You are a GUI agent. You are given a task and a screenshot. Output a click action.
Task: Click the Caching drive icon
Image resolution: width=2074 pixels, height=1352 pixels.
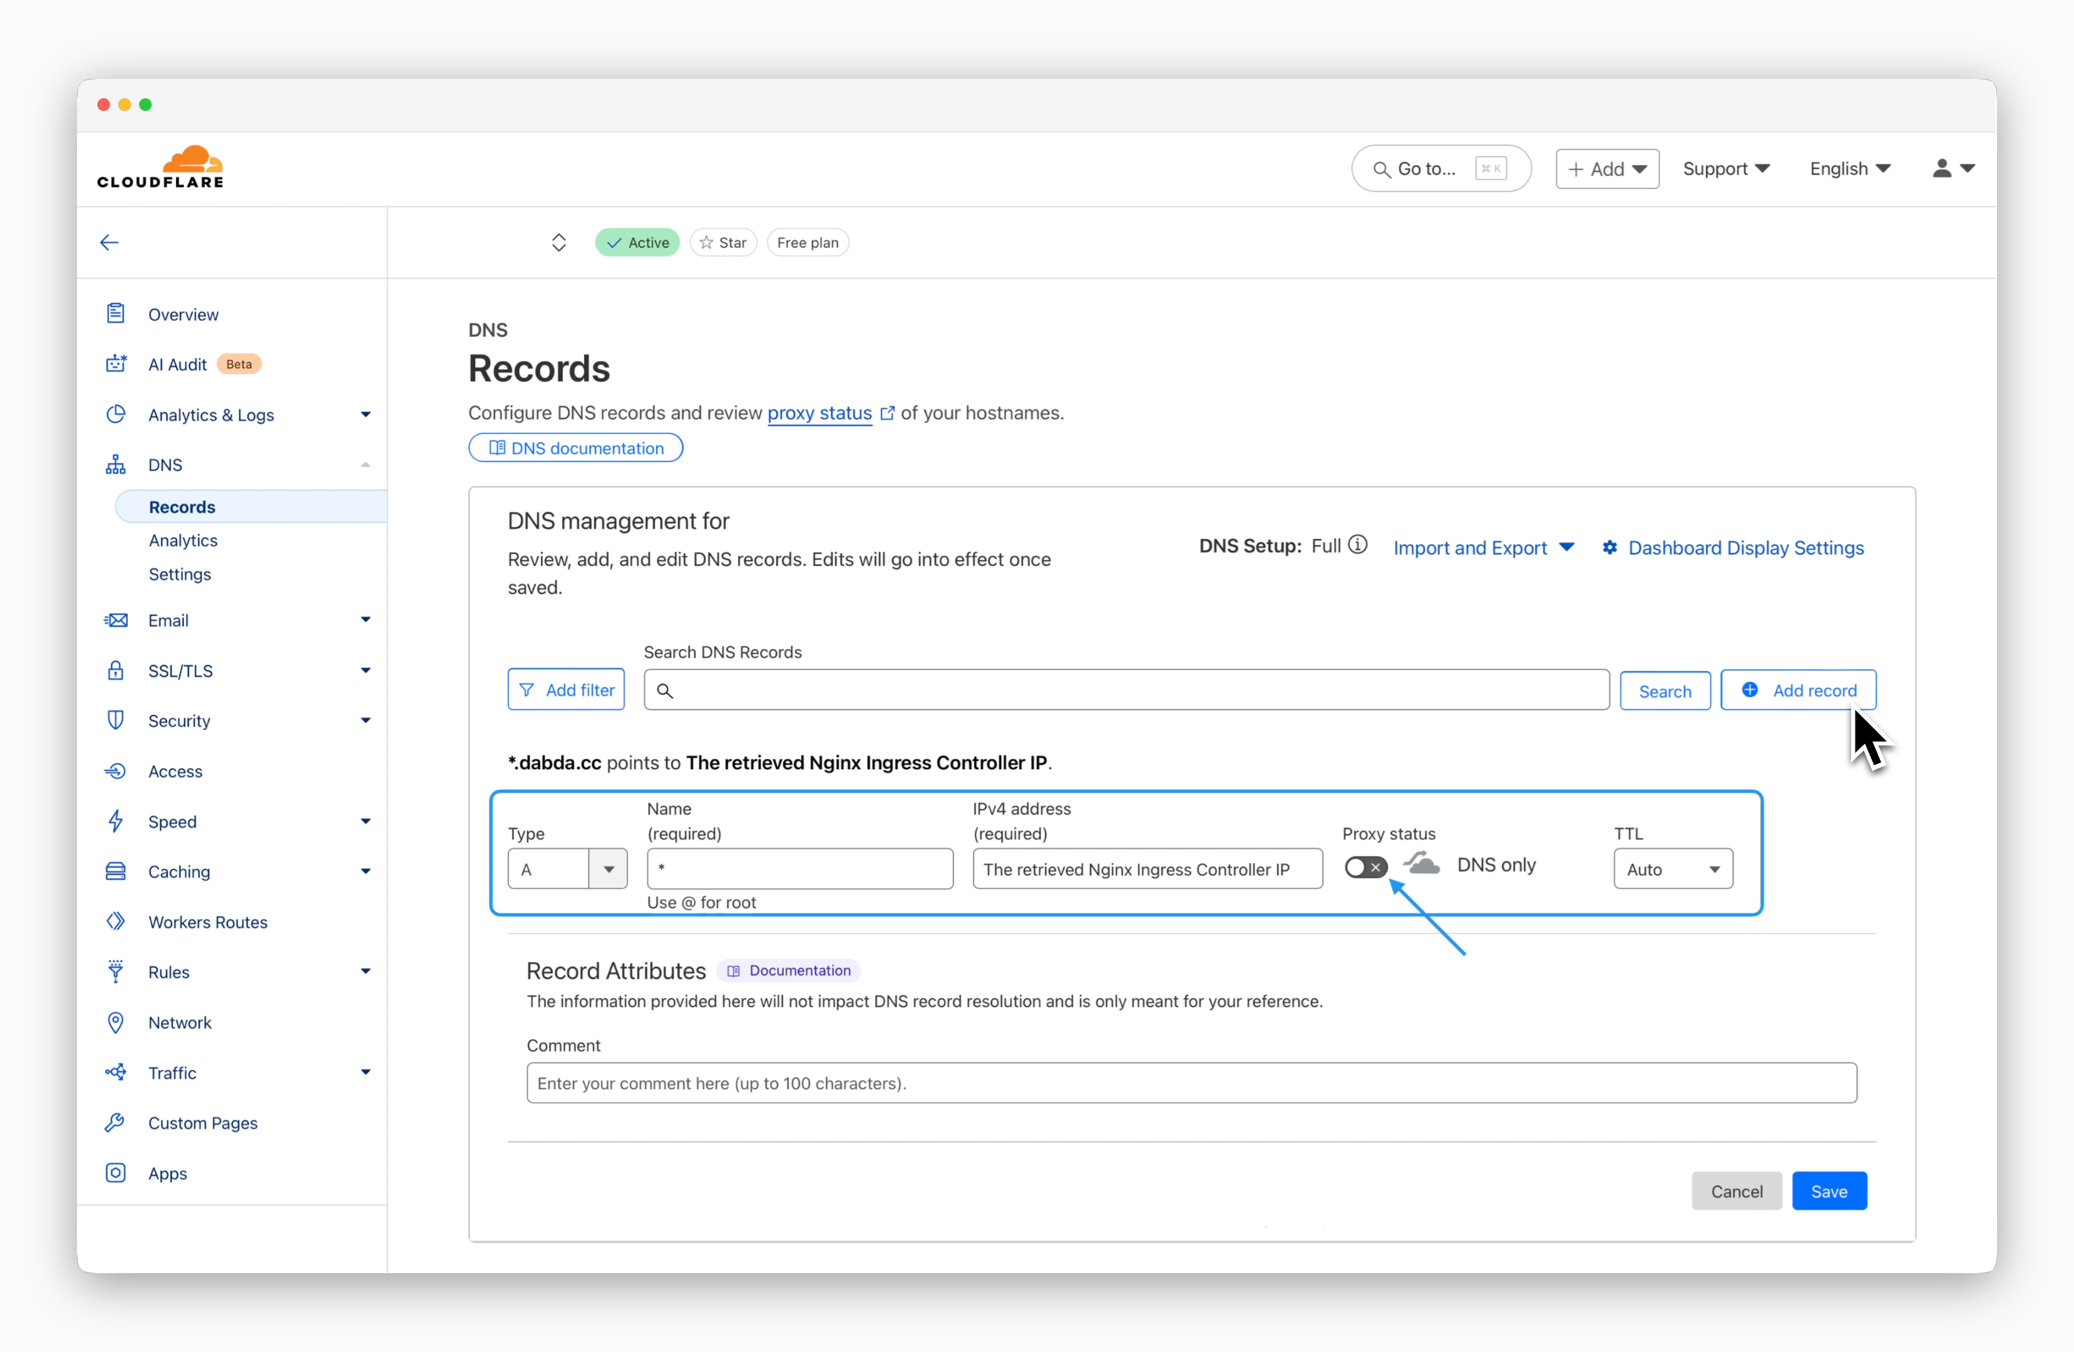pos(116,871)
